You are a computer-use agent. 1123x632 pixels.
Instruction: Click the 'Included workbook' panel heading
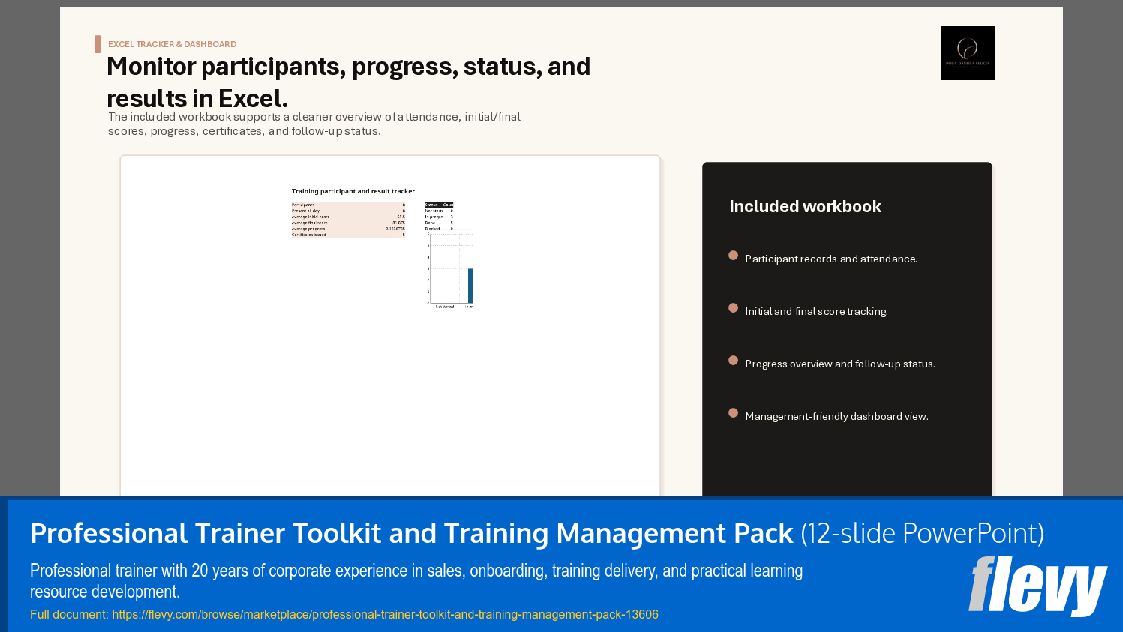click(805, 206)
